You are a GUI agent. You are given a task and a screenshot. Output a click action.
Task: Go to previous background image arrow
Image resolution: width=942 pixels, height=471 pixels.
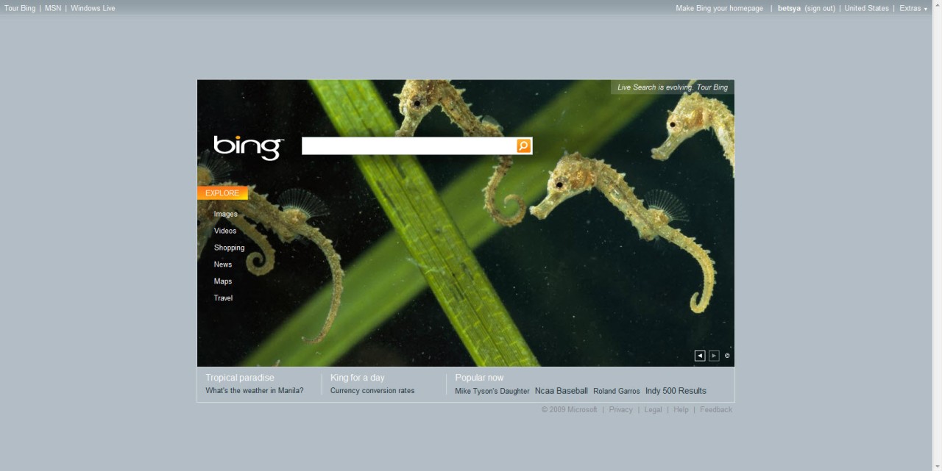699,355
